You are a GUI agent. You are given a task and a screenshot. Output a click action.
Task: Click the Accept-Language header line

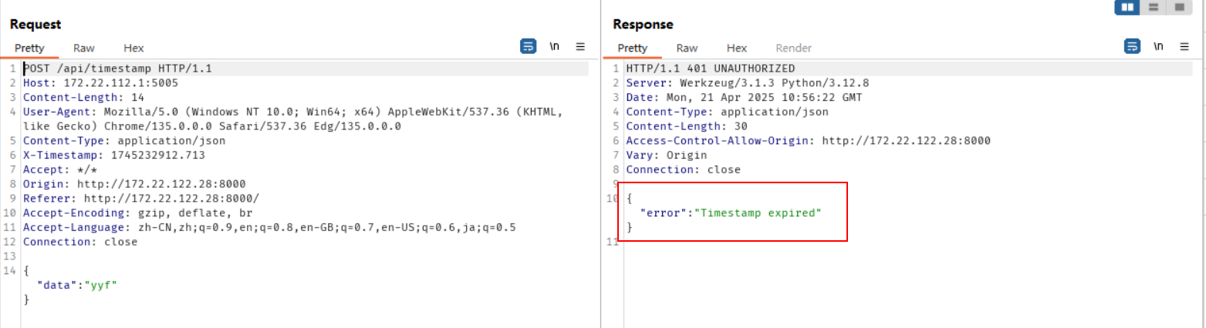(x=269, y=227)
